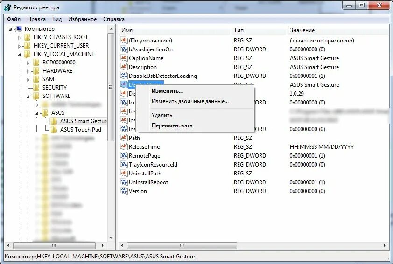
Task: Click the ASUS folder icon
Action: [45, 113]
